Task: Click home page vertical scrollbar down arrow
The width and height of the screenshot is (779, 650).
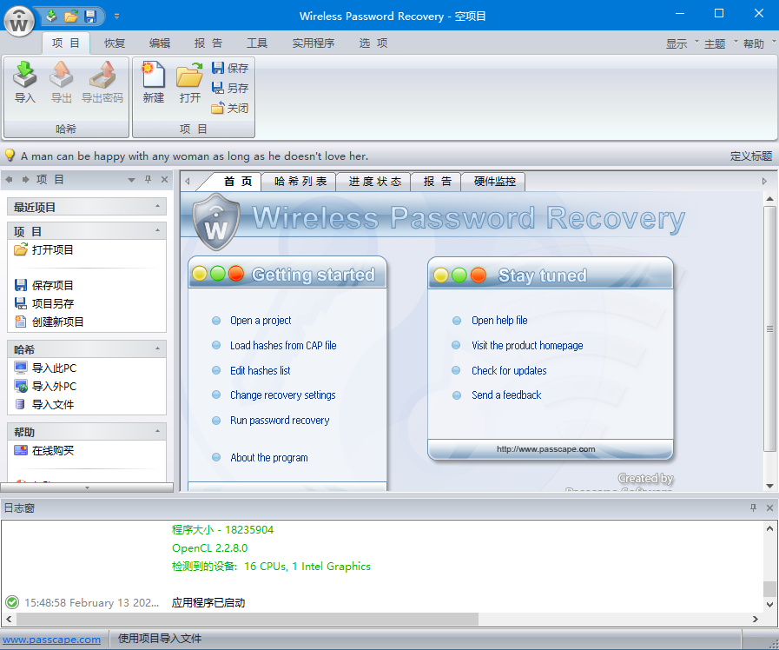Action: (769, 486)
